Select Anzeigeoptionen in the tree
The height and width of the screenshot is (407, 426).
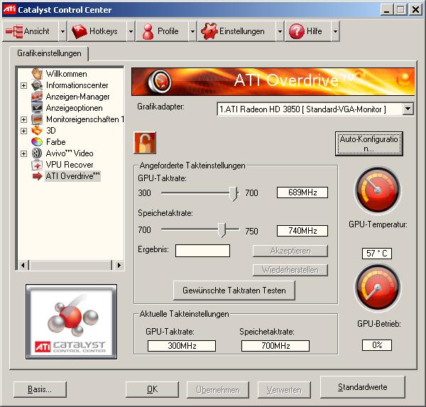click(x=74, y=108)
